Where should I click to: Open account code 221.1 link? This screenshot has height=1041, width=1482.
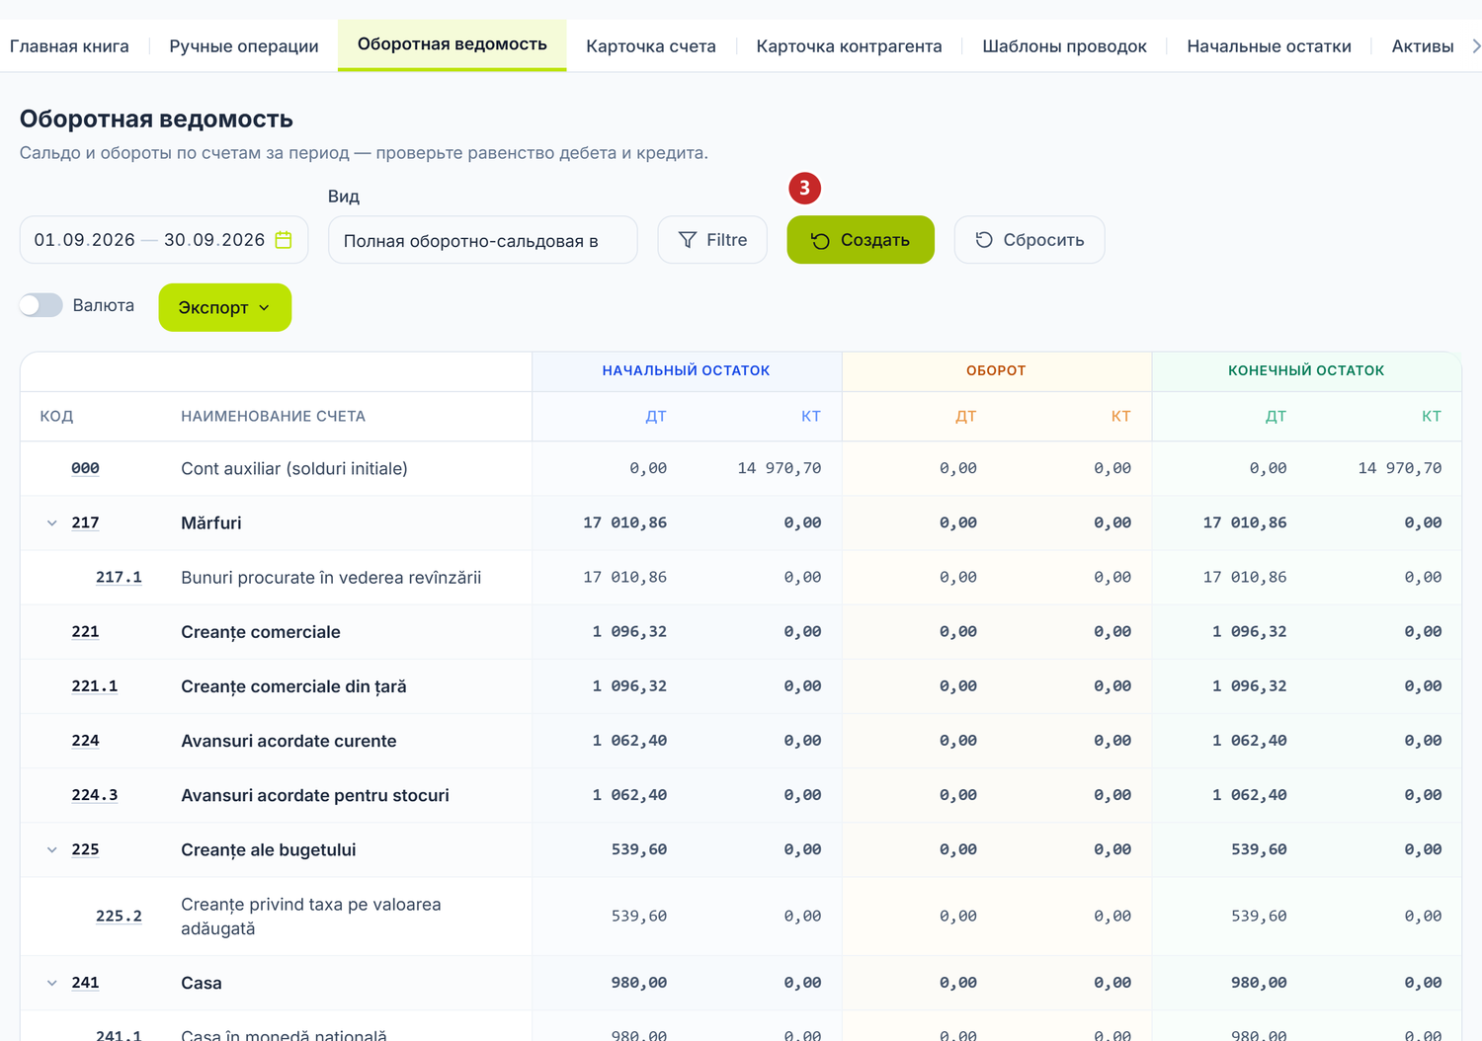pos(95,685)
